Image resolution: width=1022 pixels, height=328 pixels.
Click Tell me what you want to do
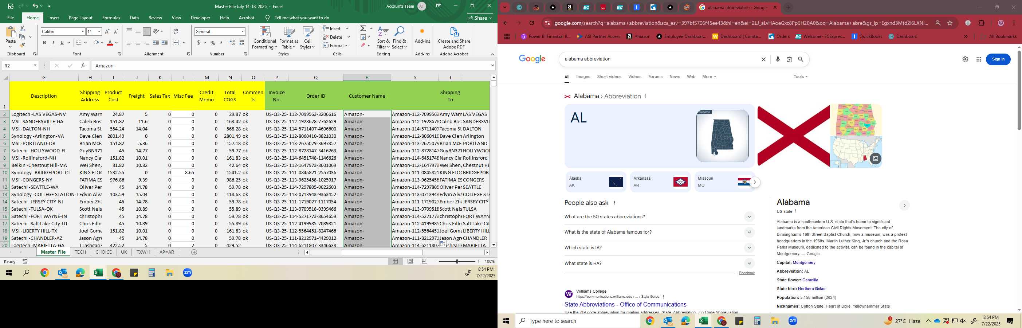[302, 18]
